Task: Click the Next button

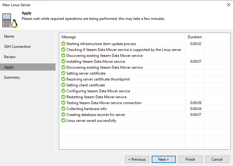Action: click(x=164, y=159)
